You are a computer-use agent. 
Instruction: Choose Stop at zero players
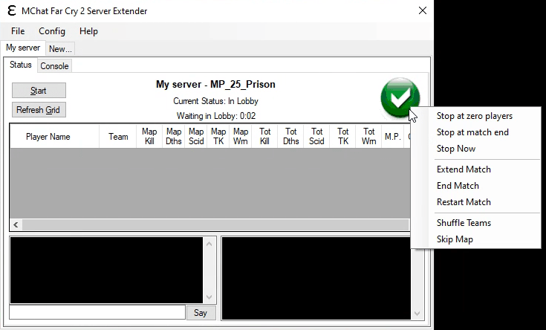474,116
